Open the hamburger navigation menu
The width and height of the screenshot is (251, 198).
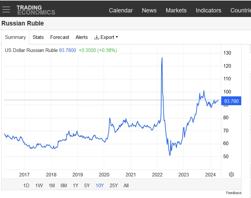tap(6, 9)
